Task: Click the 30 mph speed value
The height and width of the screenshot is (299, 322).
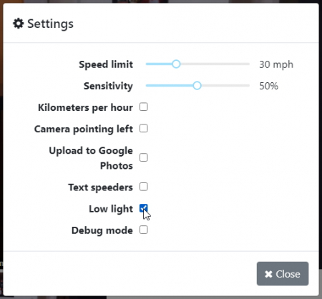Action: [x=276, y=64]
